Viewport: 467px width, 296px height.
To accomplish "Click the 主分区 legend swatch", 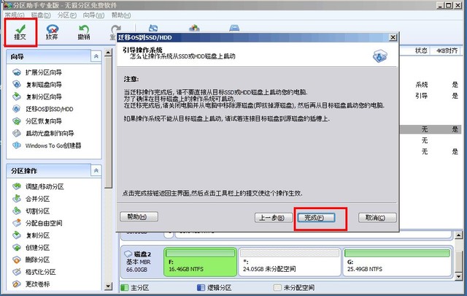I will pyautogui.click(x=125, y=288).
